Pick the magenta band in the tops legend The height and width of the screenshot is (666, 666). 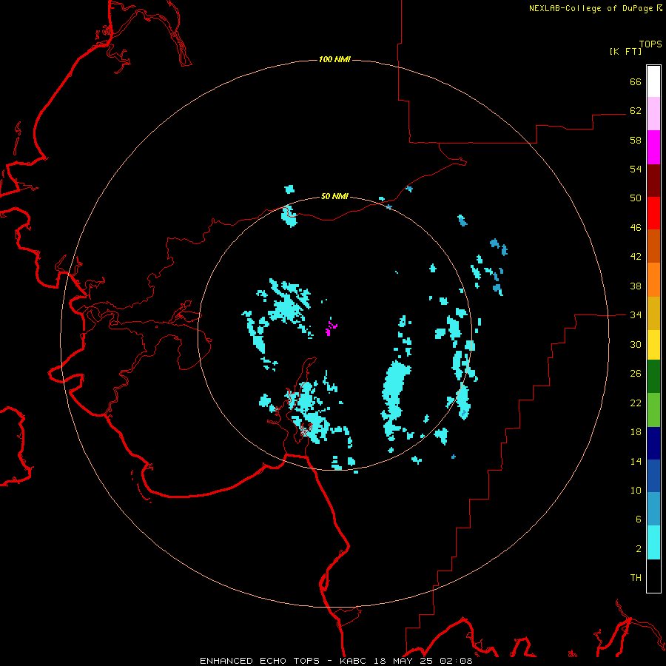(653, 147)
